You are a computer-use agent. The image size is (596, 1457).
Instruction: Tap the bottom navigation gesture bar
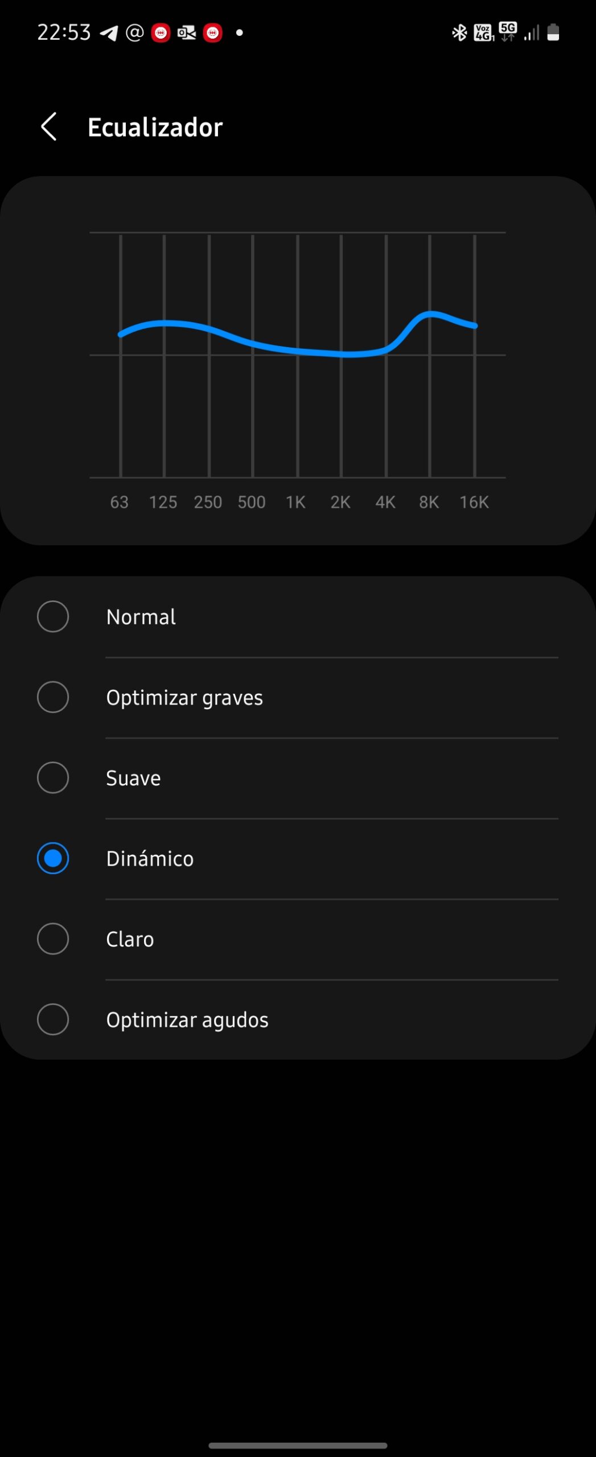298,1445
